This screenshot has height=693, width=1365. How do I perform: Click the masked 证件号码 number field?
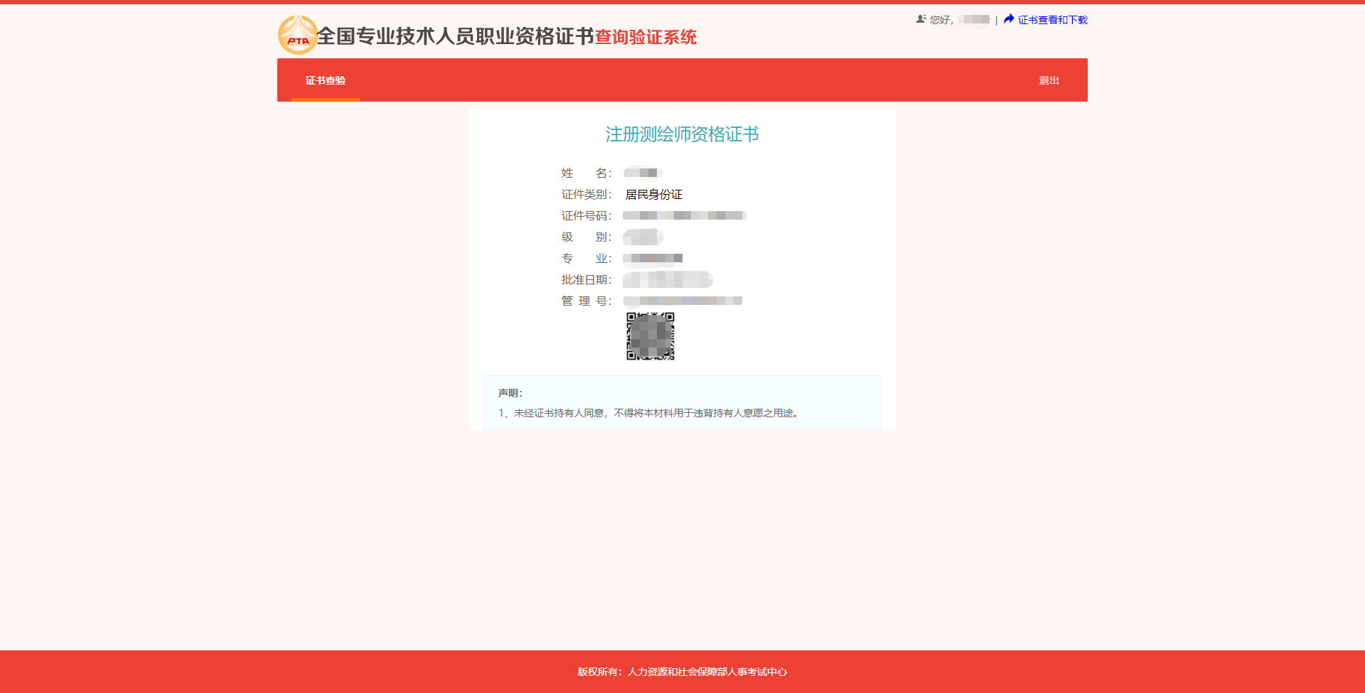tap(684, 215)
